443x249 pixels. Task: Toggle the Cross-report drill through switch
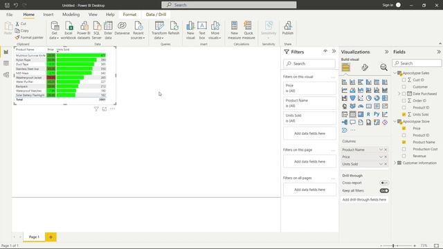tap(384, 183)
